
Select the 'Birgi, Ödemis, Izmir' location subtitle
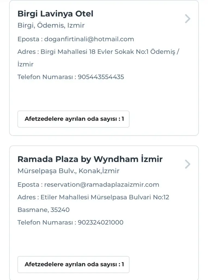coord(51,25)
